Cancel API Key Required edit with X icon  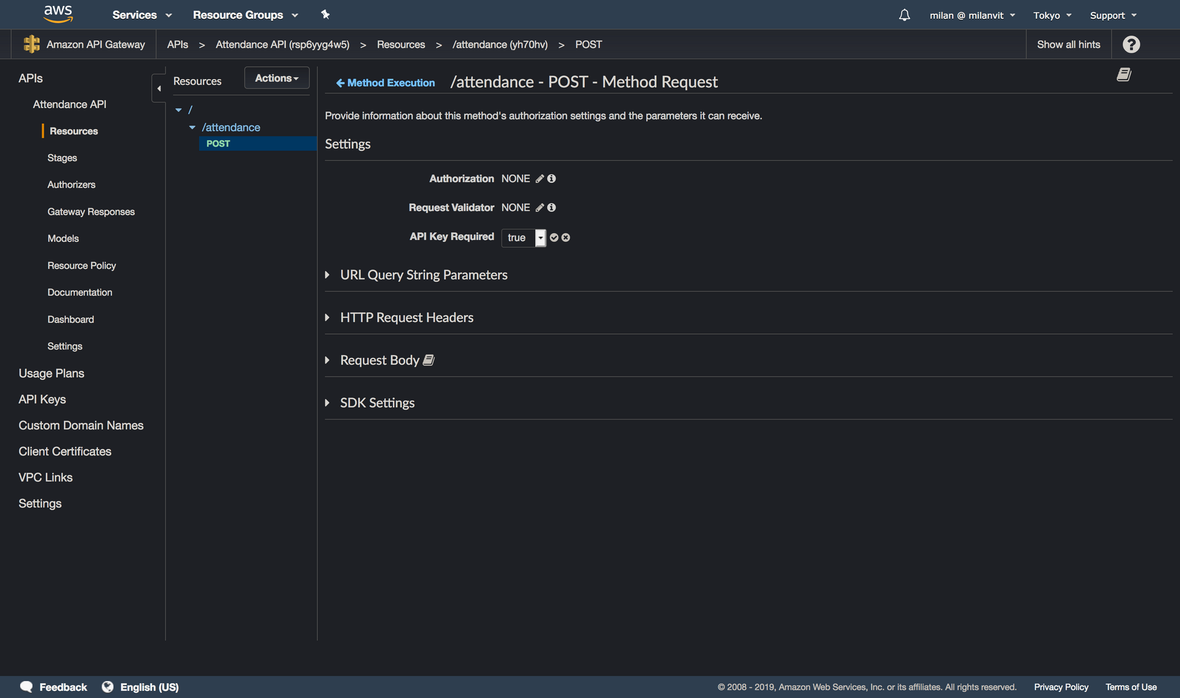[566, 237]
